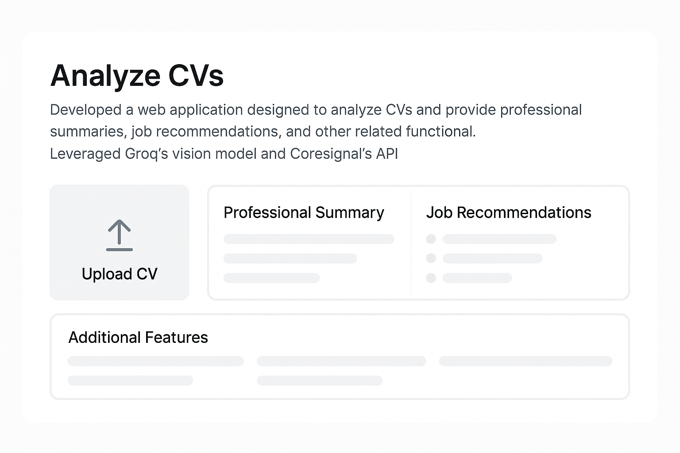Select the first Job Recommendations bullet dot
Screen dimensions: 680x453
pos(431,239)
